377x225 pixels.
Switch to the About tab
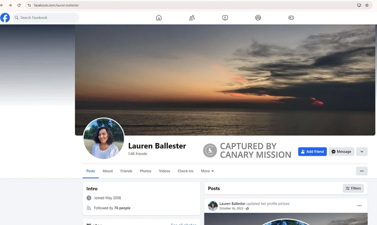coord(107,171)
